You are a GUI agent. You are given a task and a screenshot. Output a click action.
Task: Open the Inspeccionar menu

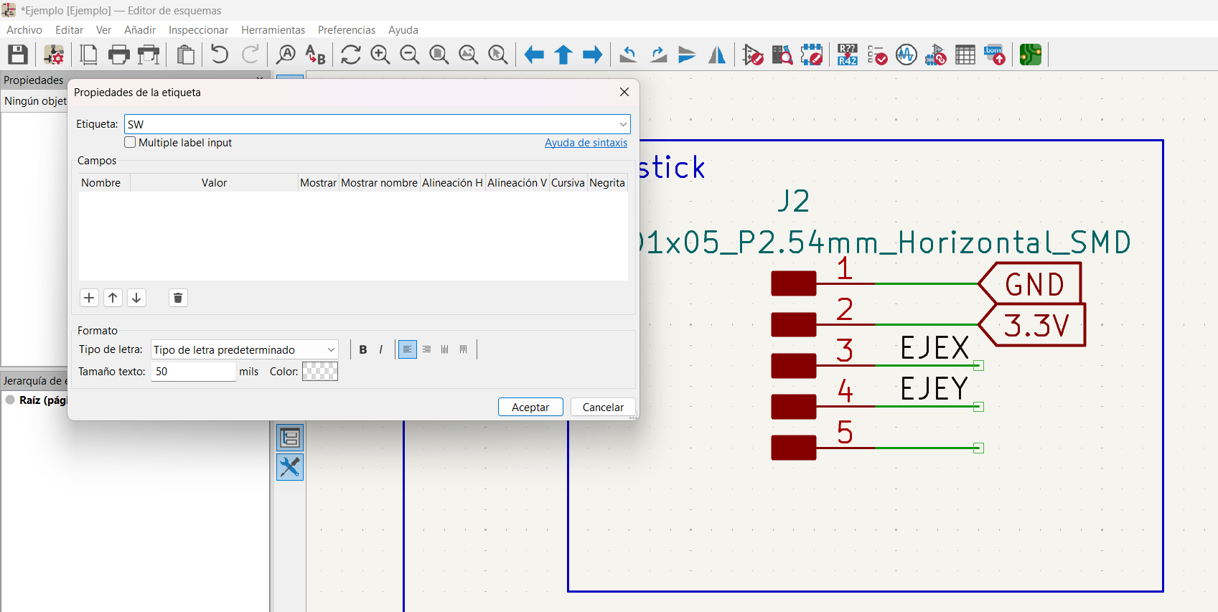click(198, 30)
